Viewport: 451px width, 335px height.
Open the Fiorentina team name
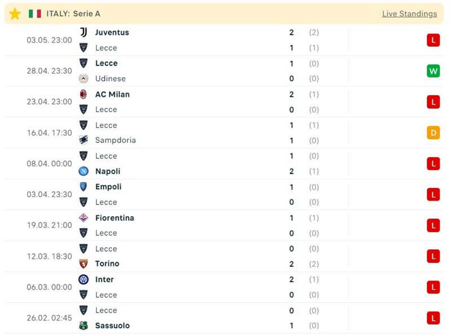114,218
